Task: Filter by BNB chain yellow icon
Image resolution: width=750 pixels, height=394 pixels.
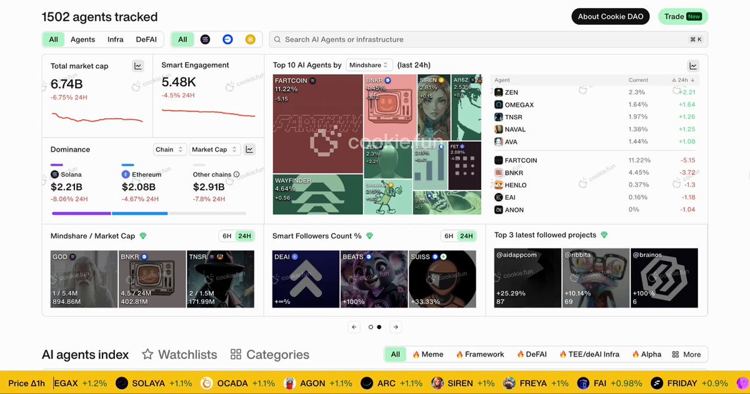Action: [x=250, y=39]
